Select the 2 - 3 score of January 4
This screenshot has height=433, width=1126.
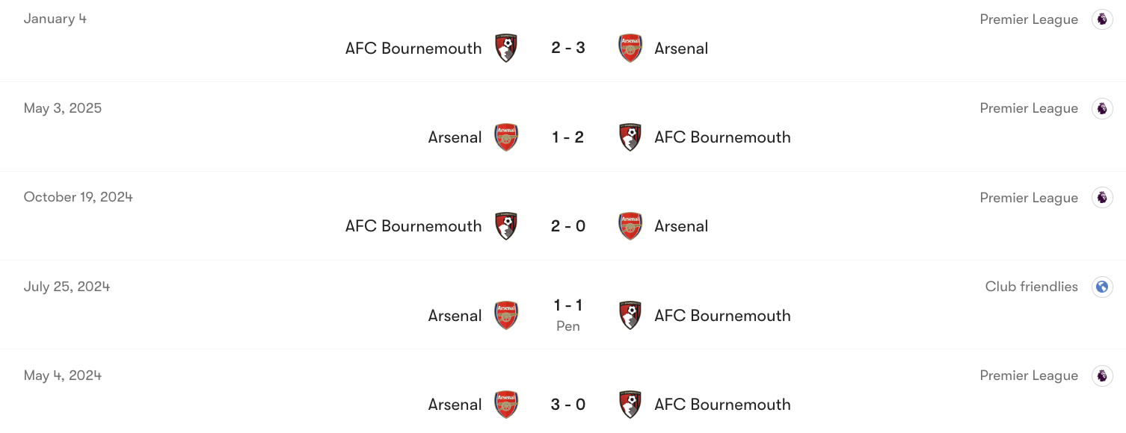click(568, 47)
